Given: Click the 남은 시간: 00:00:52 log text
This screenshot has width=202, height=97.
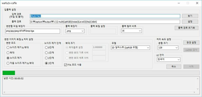Looking at the screenshot, I should tap(14, 79).
